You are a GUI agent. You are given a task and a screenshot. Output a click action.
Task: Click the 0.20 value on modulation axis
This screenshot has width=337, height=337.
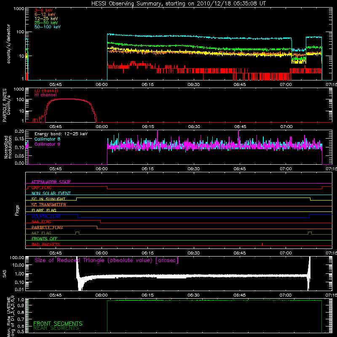tap(19, 131)
